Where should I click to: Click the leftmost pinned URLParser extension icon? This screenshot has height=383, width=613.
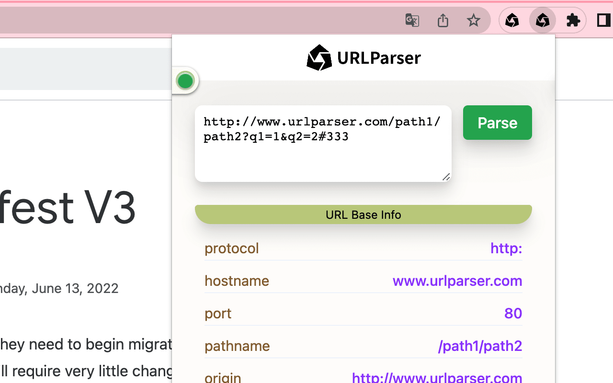[511, 21]
